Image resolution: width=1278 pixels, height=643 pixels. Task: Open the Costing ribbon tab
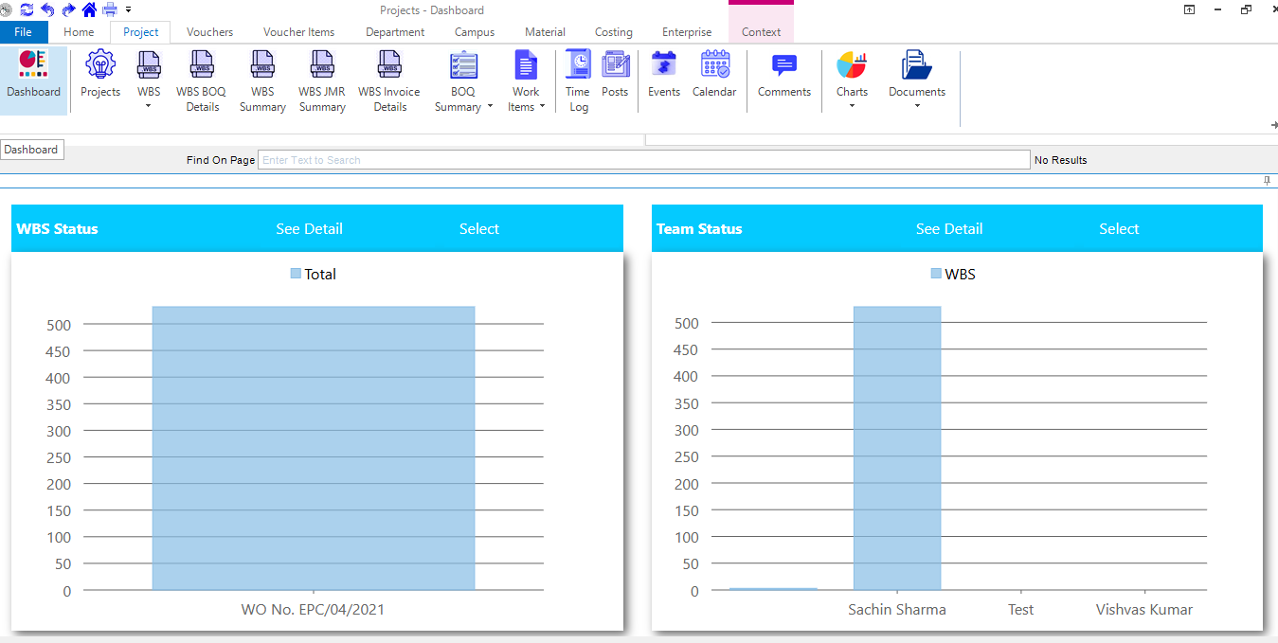tap(614, 32)
